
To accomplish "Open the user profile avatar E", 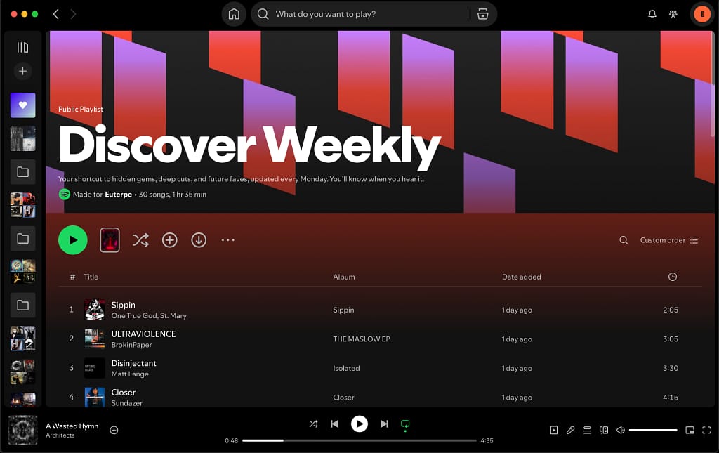I will (702, 14).
